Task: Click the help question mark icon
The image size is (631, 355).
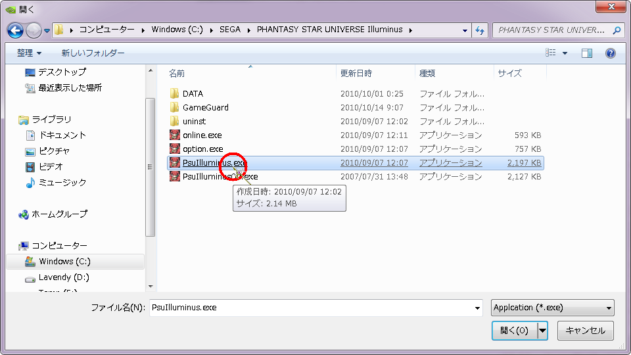Action: 610,53
